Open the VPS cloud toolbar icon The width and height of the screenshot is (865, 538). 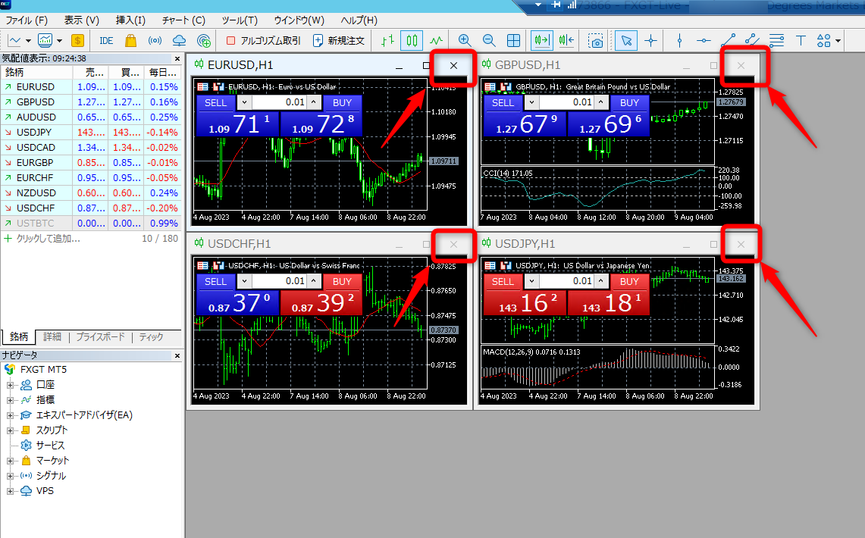[x=179, y=41]
